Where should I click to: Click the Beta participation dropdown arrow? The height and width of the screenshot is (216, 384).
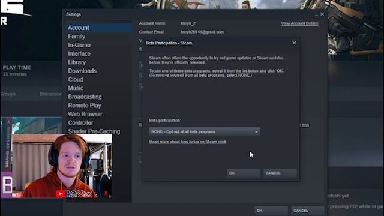coord(256,132)
